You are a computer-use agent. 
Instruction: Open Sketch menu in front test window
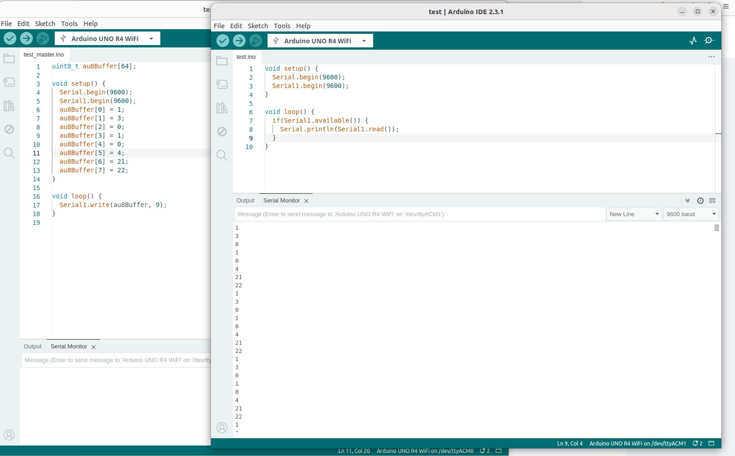pyautogui.click(x=258, y=26)
